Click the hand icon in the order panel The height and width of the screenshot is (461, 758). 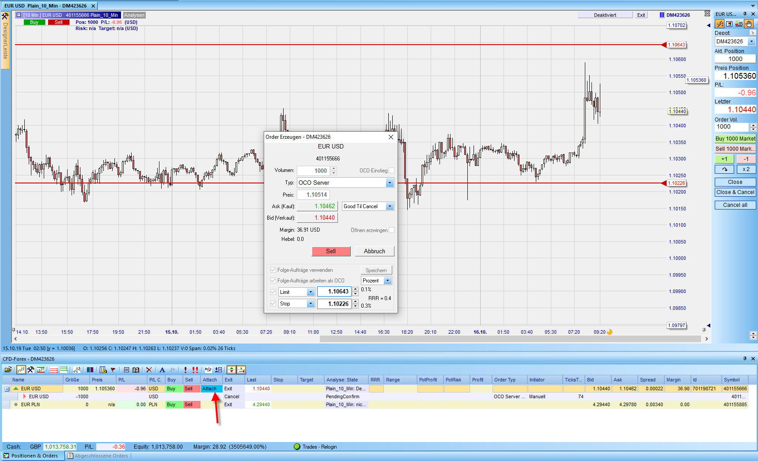coord(748,24)
